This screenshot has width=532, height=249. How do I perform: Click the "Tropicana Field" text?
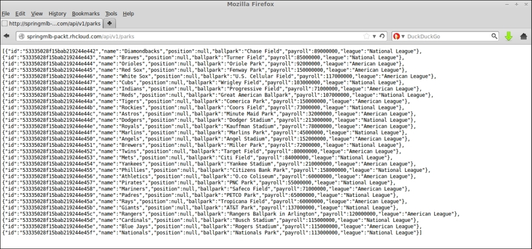242,202
